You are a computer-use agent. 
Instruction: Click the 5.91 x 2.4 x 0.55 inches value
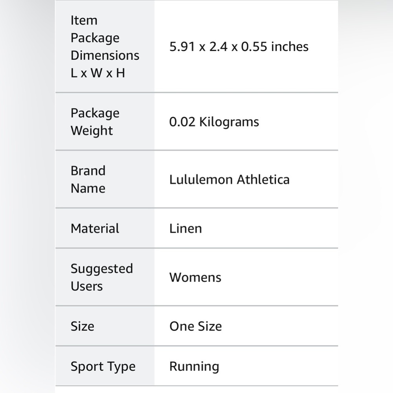coord(239,47)
